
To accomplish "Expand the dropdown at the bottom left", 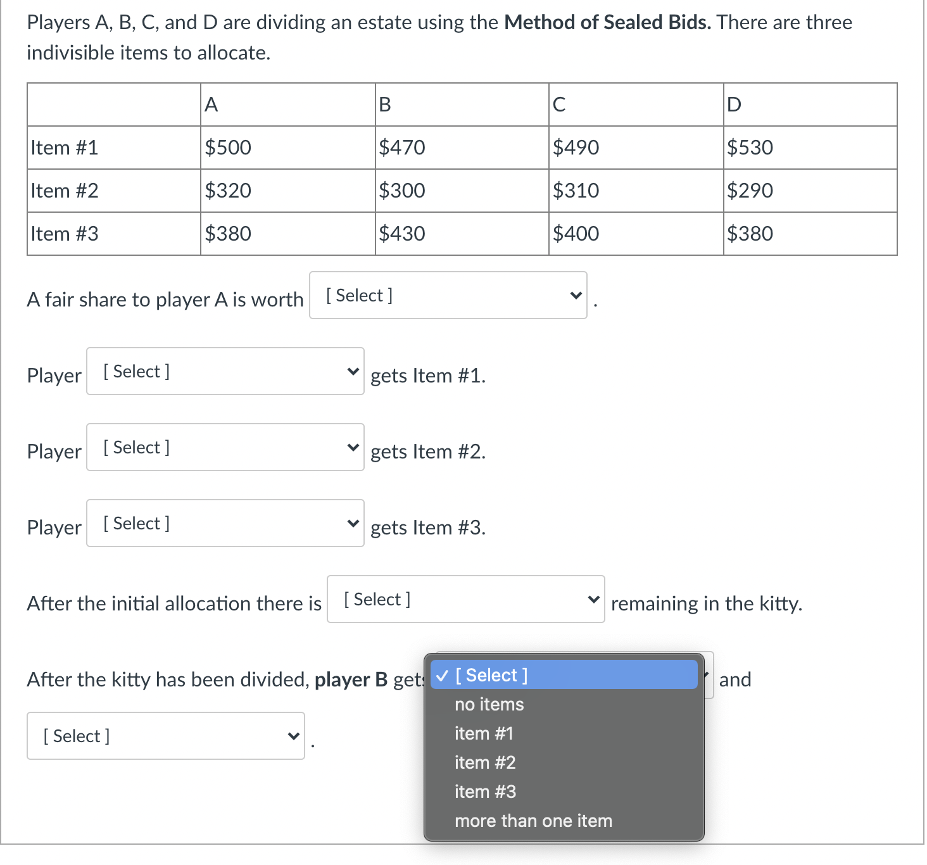I will [x=165, y=735].
